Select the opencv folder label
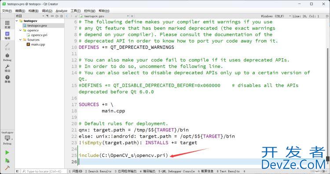This screenshot has height=174, width=330. click(33, 30)
